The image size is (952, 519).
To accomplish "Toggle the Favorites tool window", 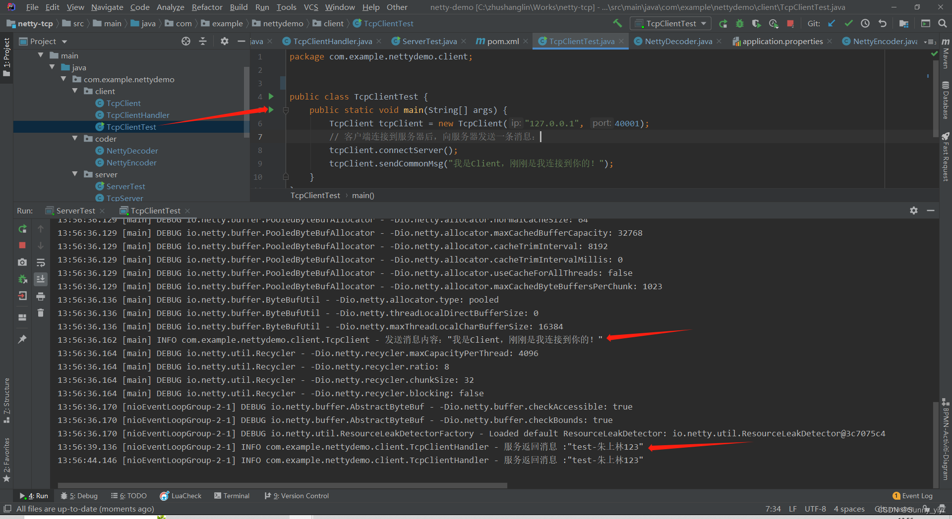I will click(x=6, y=459).
